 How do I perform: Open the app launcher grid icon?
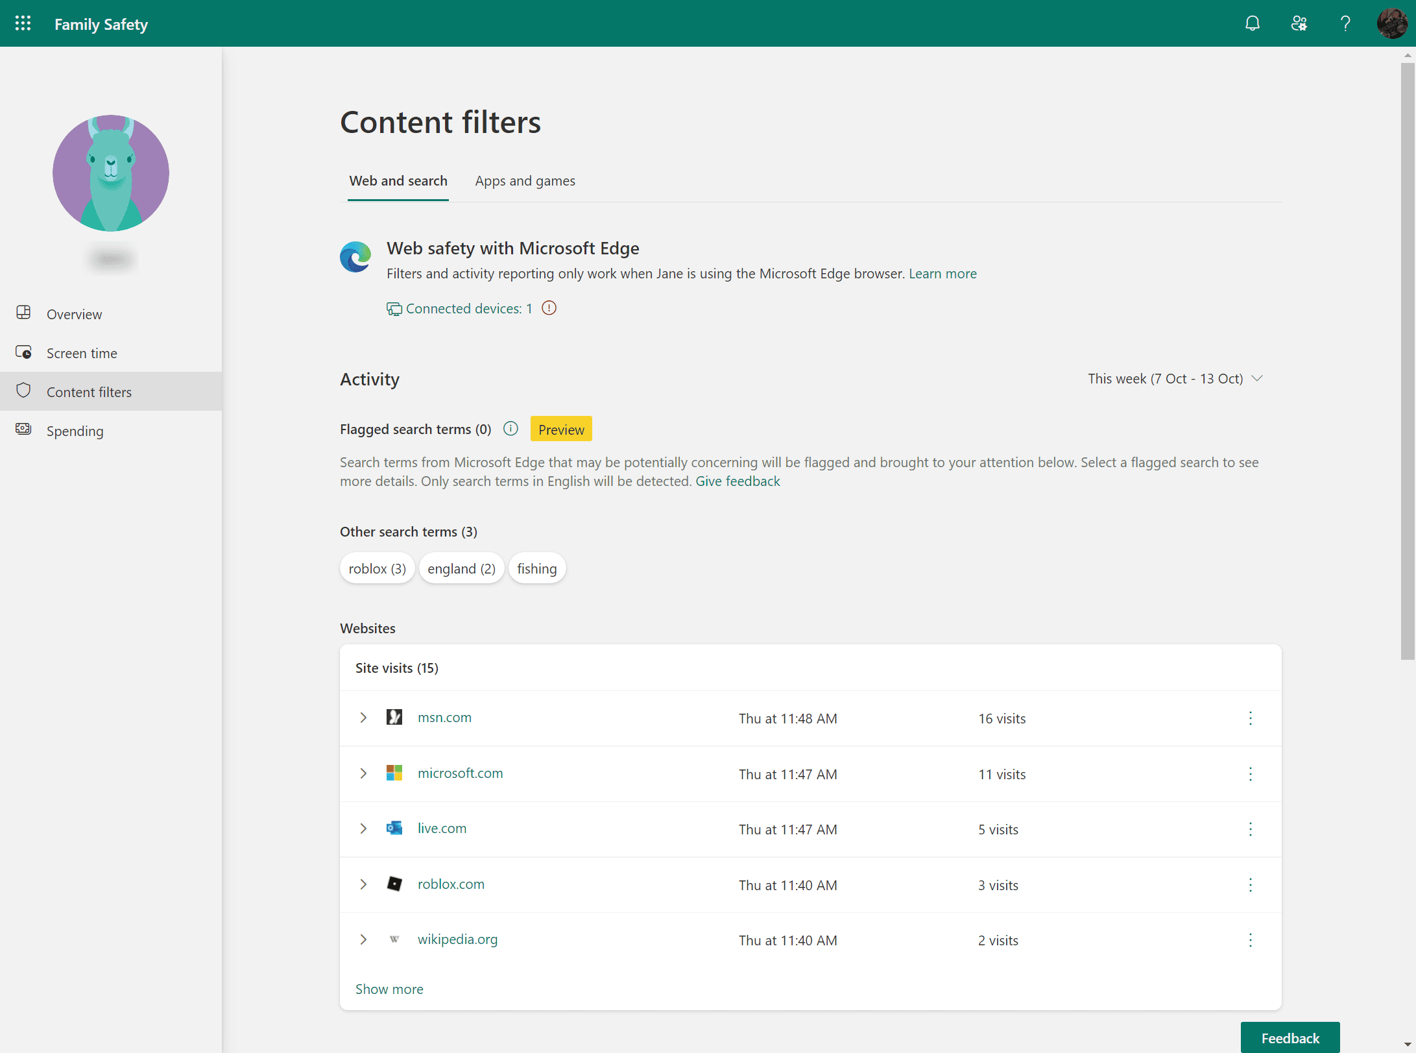pyautogui.click(x=23, y=23)
